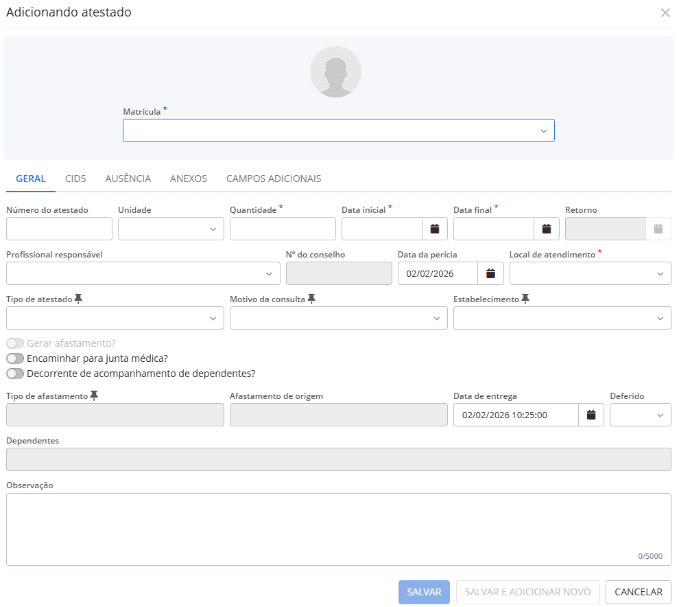679x607 pixels.
Task: Click pin icon beside Tipo de atestado
Action: pos(78,299)
